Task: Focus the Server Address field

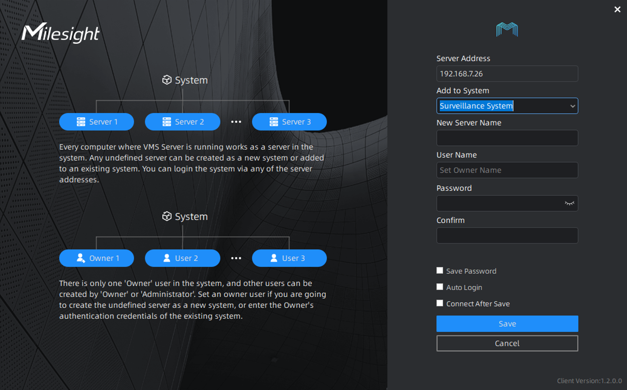Action: coord(507,74)
